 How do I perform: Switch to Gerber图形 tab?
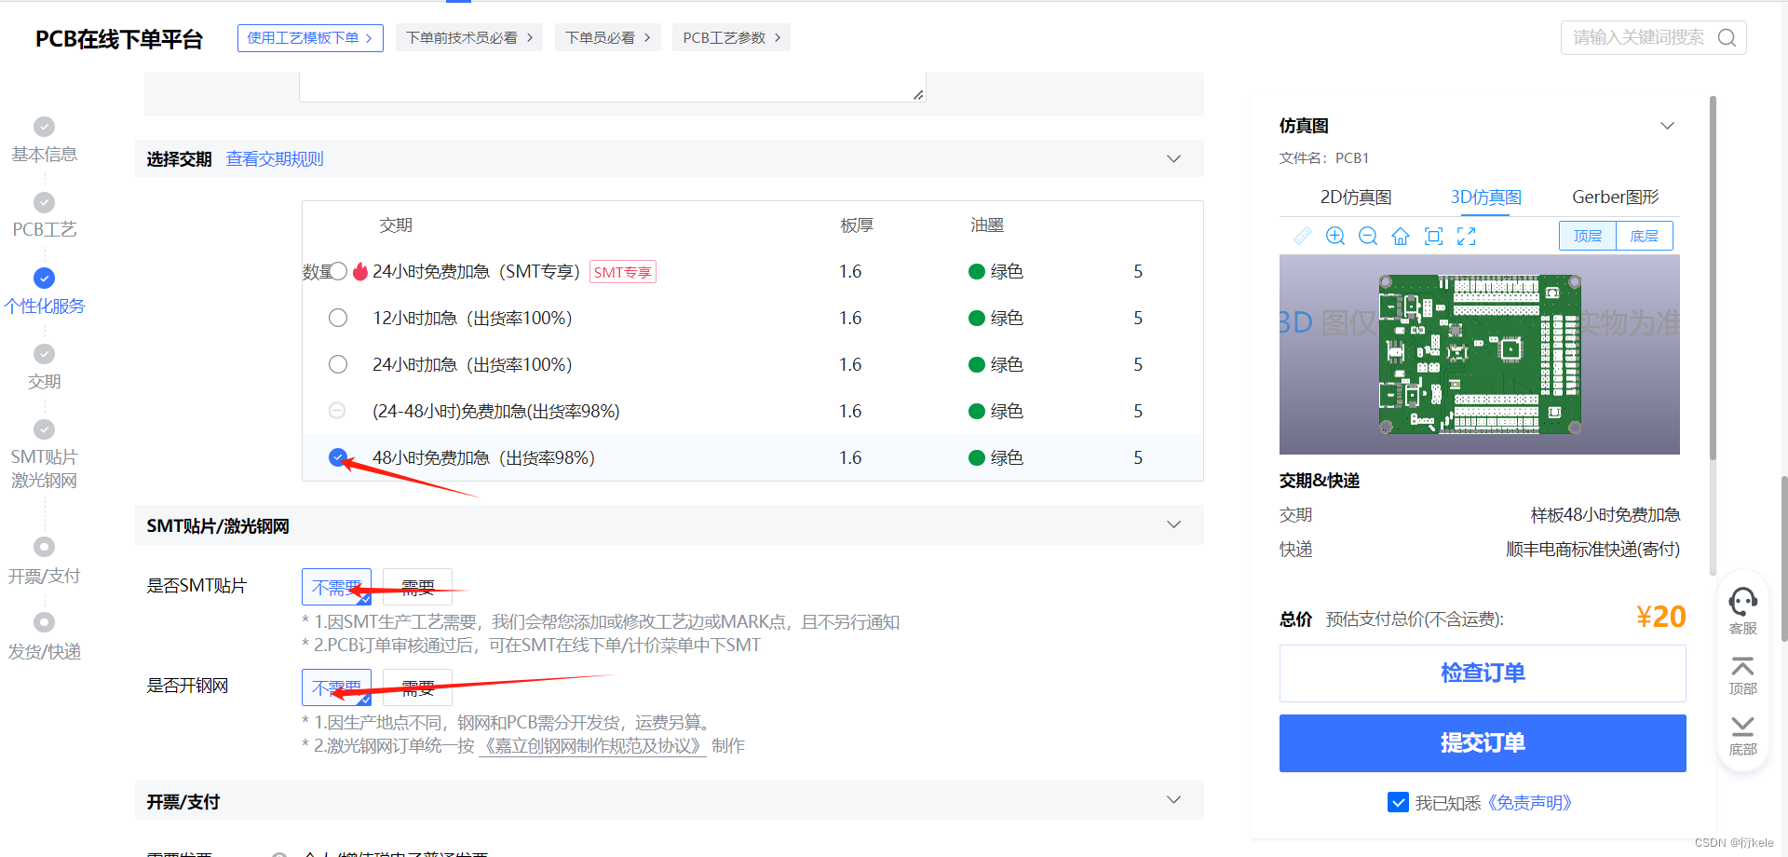pyautogui.click(x=1616, y=197)
